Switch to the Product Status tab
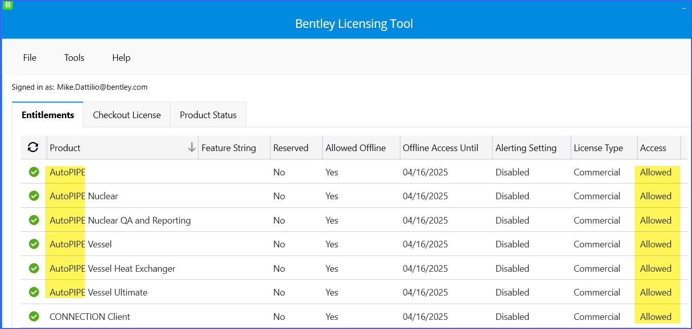Screen dimensions: 692x329 tap(208, 115)
